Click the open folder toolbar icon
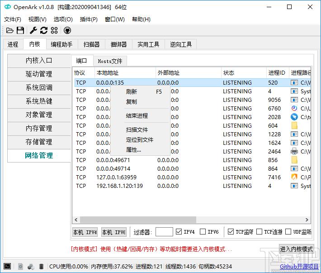 tap(9, 30)
